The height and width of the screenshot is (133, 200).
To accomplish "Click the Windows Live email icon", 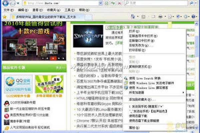I will tap(126, 83).
